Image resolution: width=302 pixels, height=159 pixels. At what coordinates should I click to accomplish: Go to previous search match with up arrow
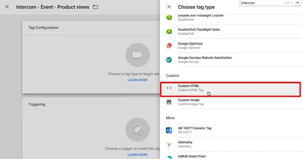click(298, 3)
